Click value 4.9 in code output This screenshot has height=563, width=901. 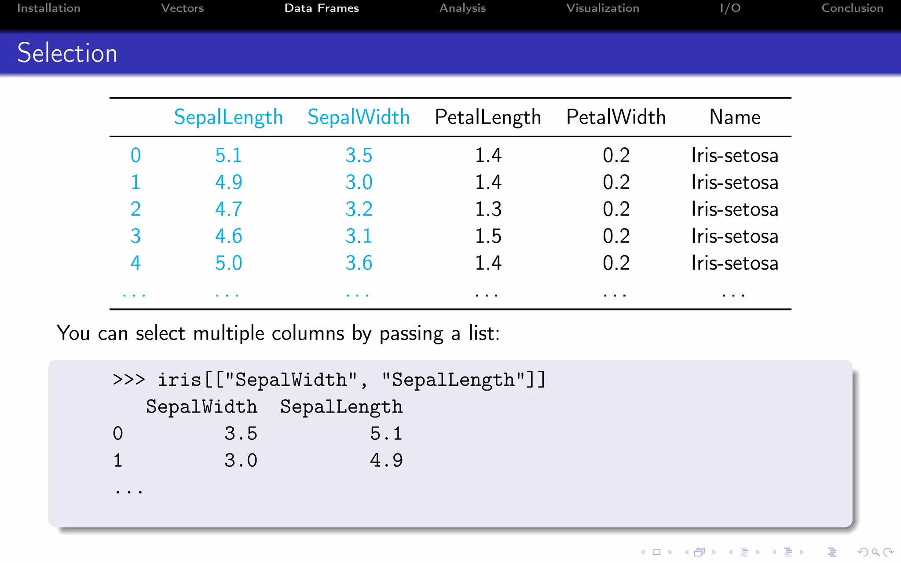(x=386, y=461)
